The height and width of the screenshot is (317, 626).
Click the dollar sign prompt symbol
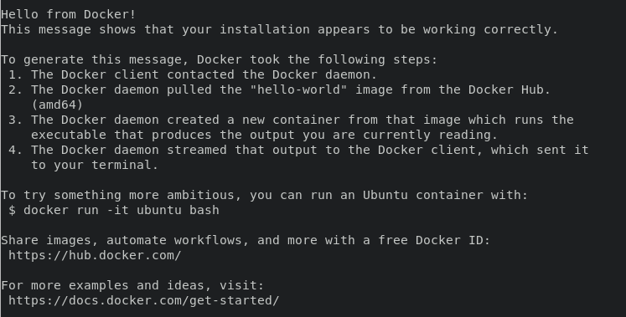click(12, 210)
